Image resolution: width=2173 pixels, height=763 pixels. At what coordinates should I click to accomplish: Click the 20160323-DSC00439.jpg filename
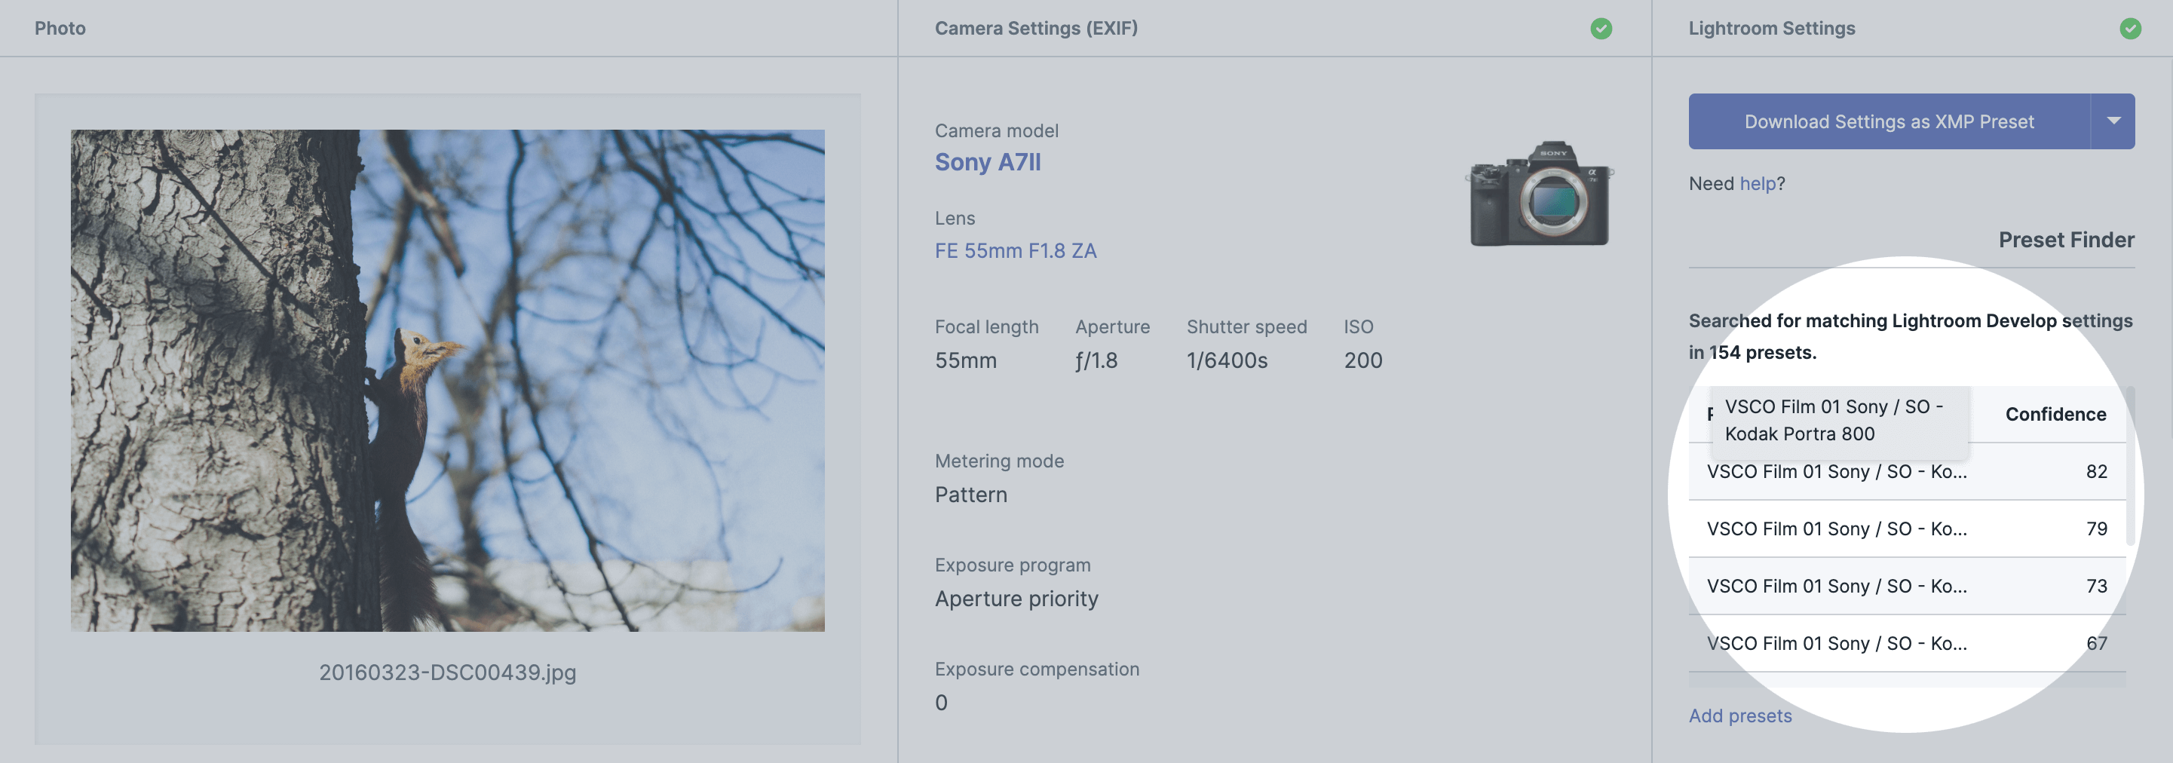point(448,672)
